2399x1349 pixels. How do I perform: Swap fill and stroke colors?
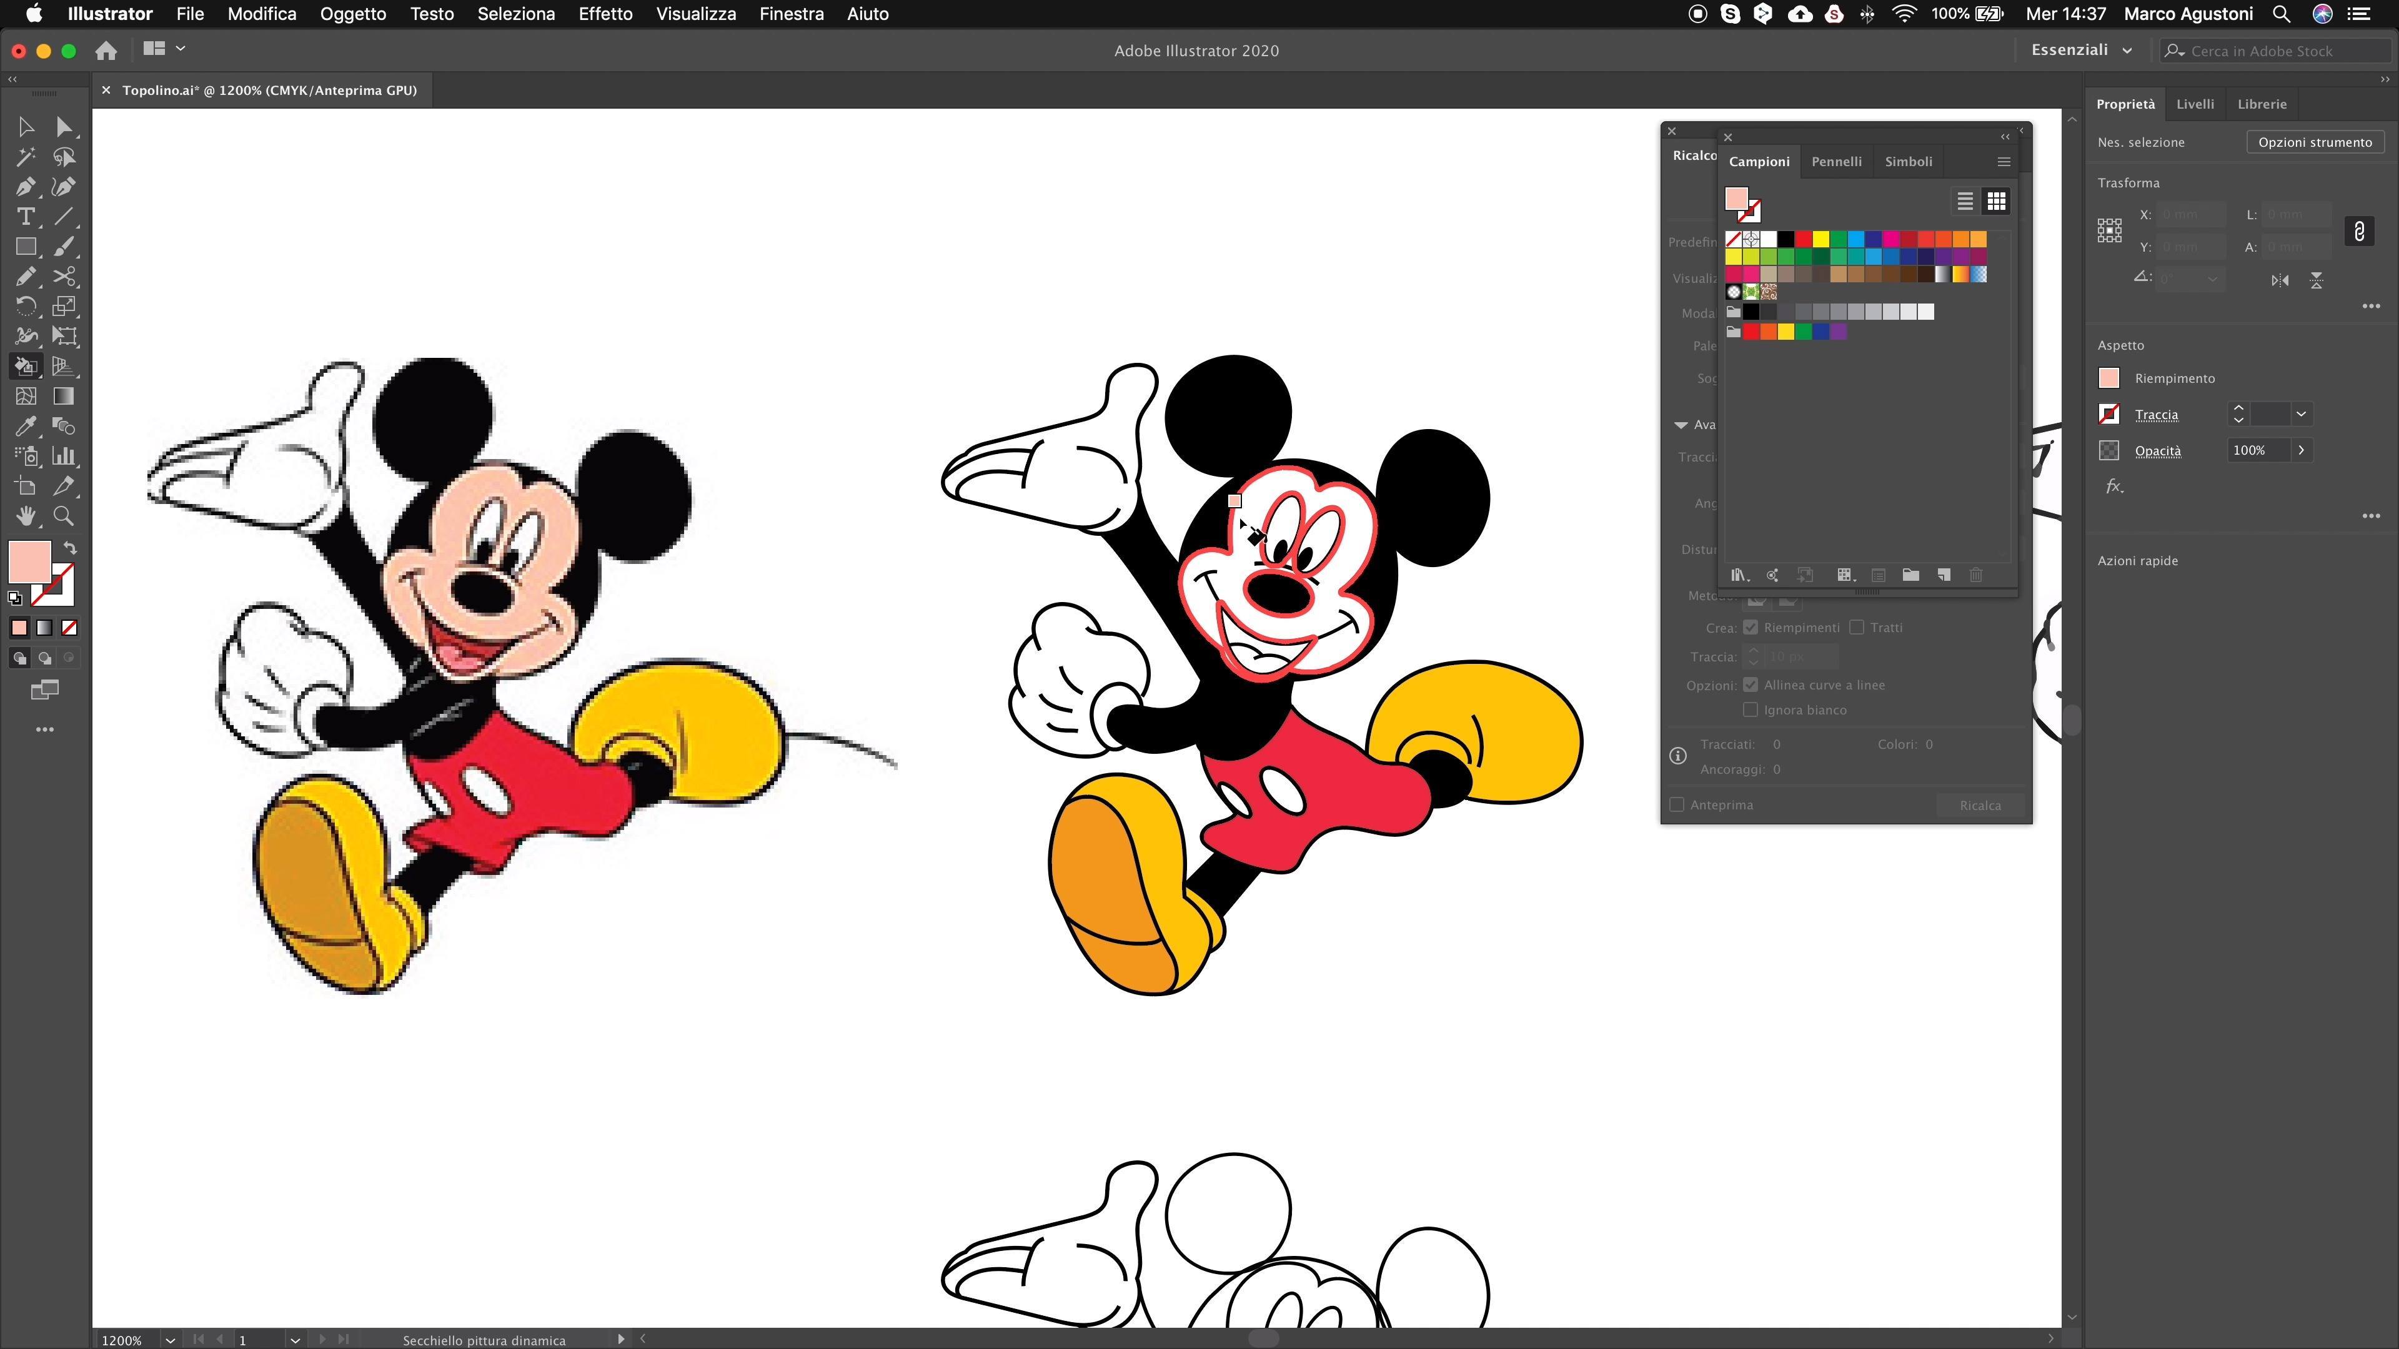(70, 548)
